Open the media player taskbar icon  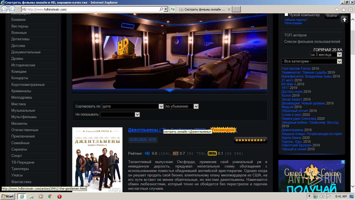coord(41,196)
